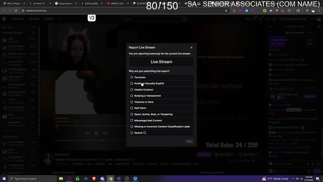Screen dimensions: 323x182
Task: Open Twitch notifications with 16 badge
Action: point(254,19)
